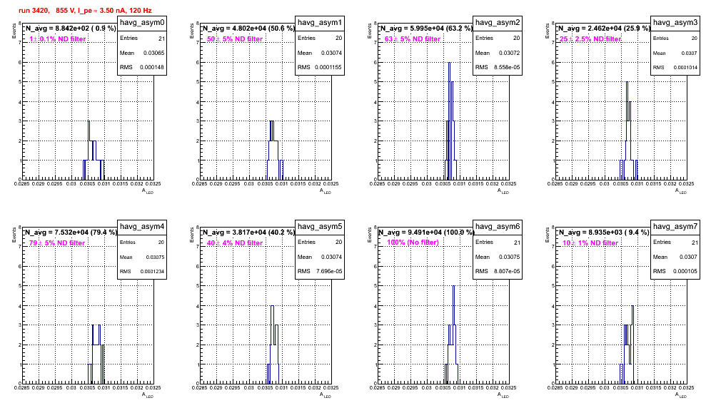711x408 pixels.
Task: Click the histogram peak in havg_asym6 plot
Action: click(453, 287)
